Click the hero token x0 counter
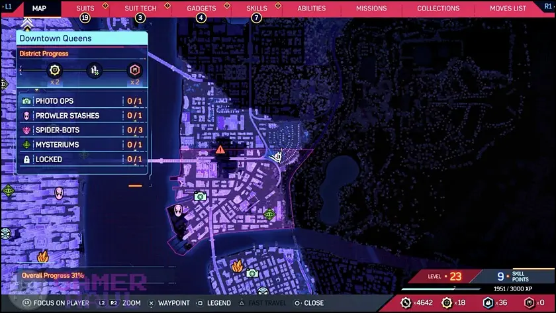Screen dimensions: 556x313 (534, 302)
